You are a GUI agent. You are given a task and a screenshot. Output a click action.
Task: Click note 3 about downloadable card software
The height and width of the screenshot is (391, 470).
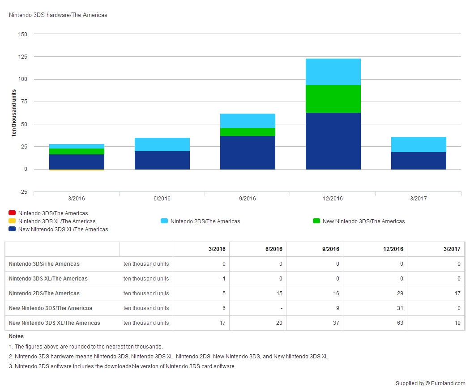pos(122,366)
